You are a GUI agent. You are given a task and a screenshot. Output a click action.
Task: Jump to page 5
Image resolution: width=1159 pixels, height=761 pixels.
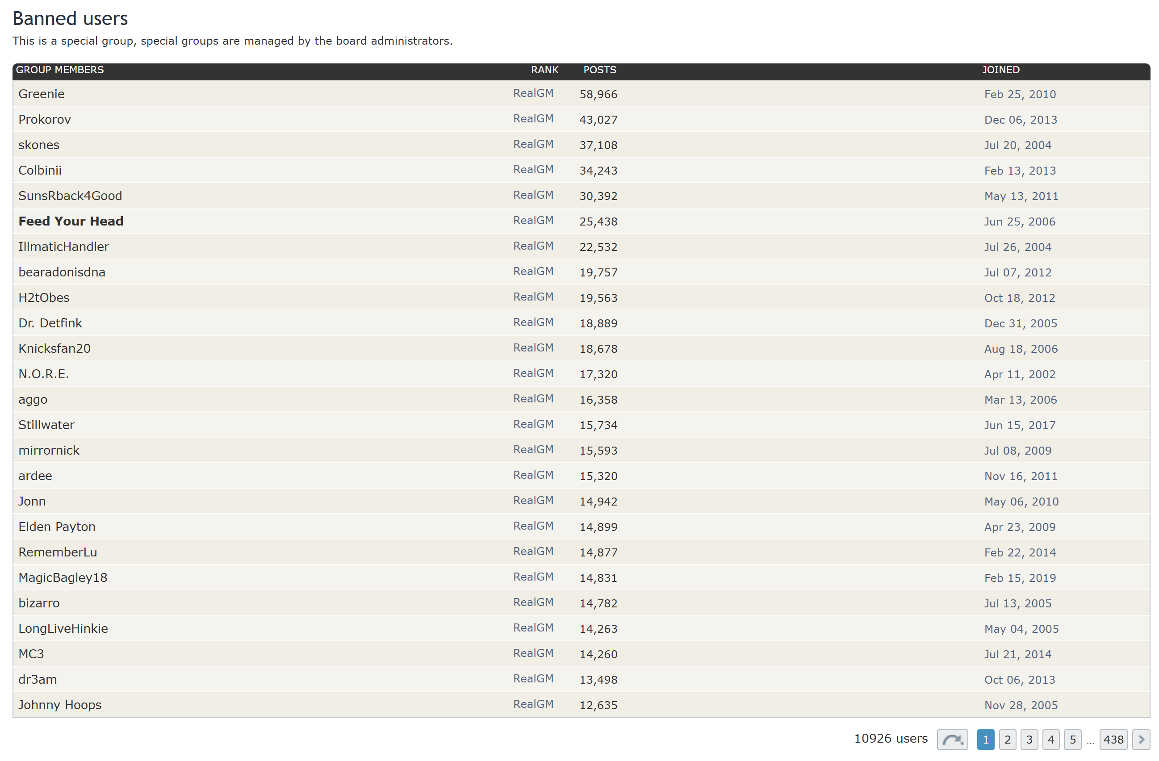coord(1072,740)
